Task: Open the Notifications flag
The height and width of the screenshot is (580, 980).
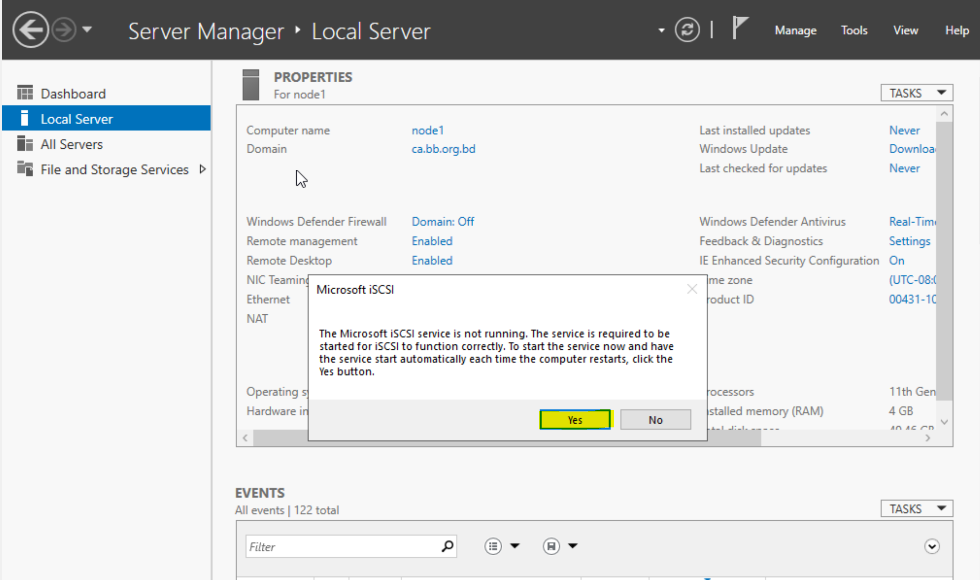Action: tap(740, 27)
